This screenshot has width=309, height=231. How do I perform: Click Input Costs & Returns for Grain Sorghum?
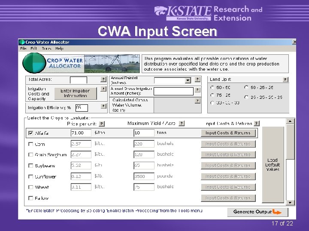tap(228, 154)
